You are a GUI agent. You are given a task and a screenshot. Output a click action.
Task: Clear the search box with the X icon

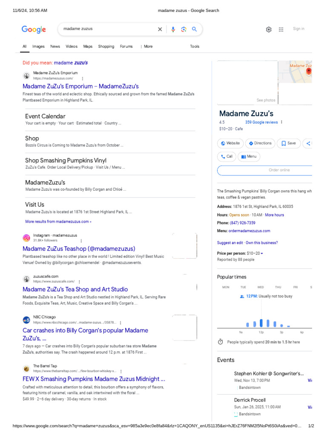pos(160,29)
